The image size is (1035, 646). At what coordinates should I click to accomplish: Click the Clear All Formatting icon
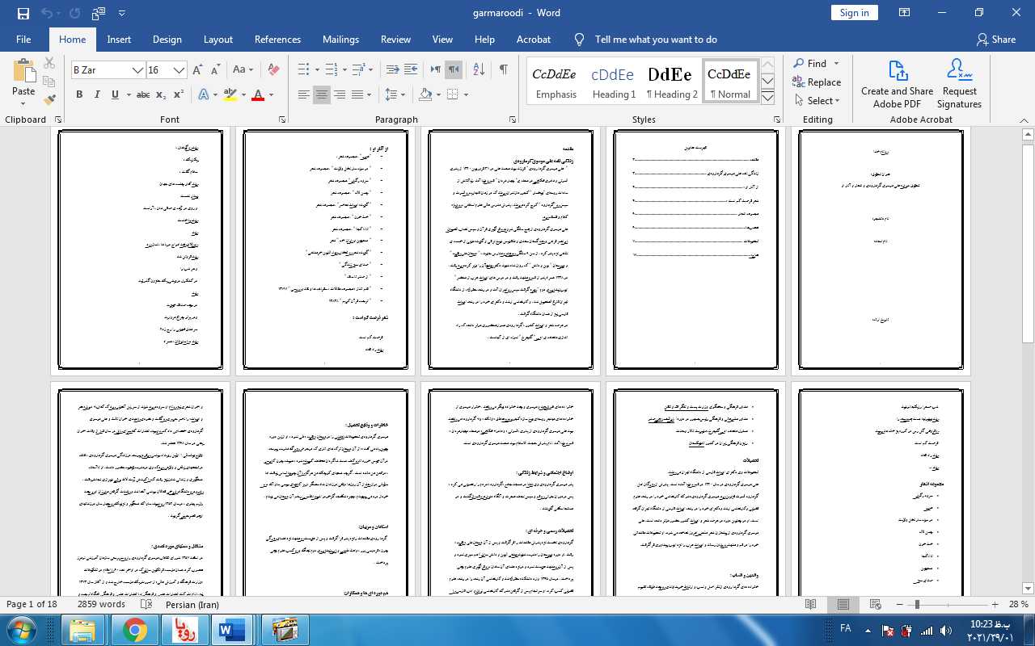[273, 70]
